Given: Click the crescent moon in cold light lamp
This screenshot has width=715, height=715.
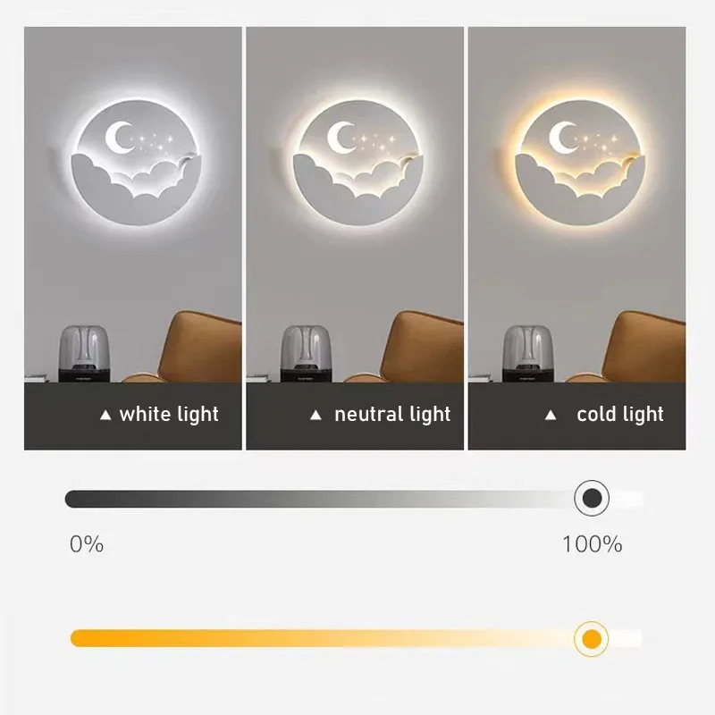Looking at the screenshot, I should point(562,138).
